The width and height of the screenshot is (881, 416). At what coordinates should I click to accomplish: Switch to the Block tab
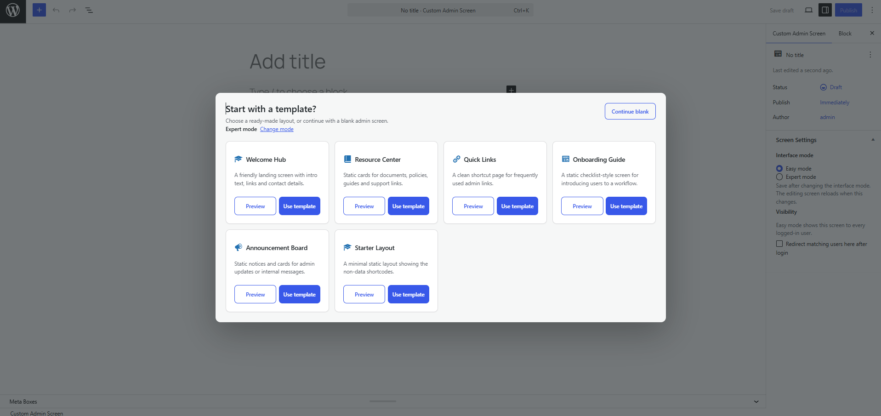click(845, 34)
